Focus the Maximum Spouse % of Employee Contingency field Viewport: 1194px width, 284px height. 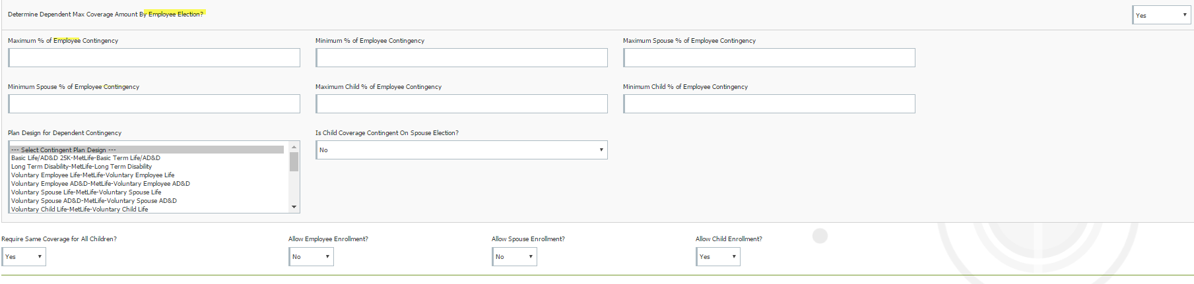point(769,58)
